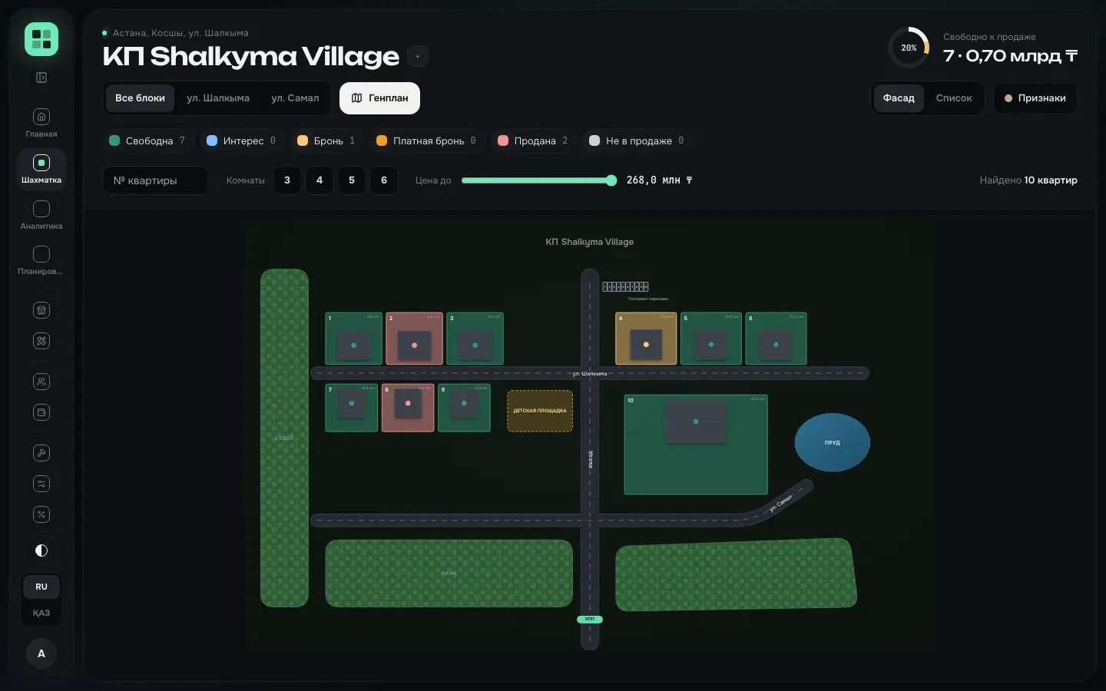Click the КПП checkpoint marker
Viewport: 1106px width, 691px height.
point(590,620)
